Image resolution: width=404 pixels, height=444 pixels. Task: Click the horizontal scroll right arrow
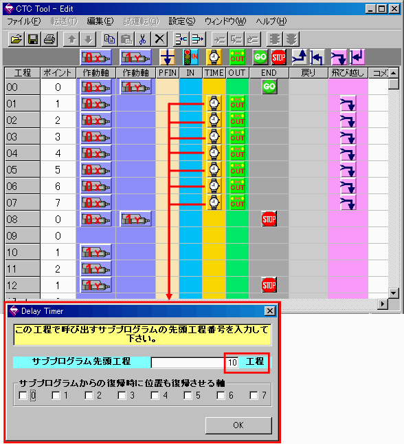[x=383, y=304]
